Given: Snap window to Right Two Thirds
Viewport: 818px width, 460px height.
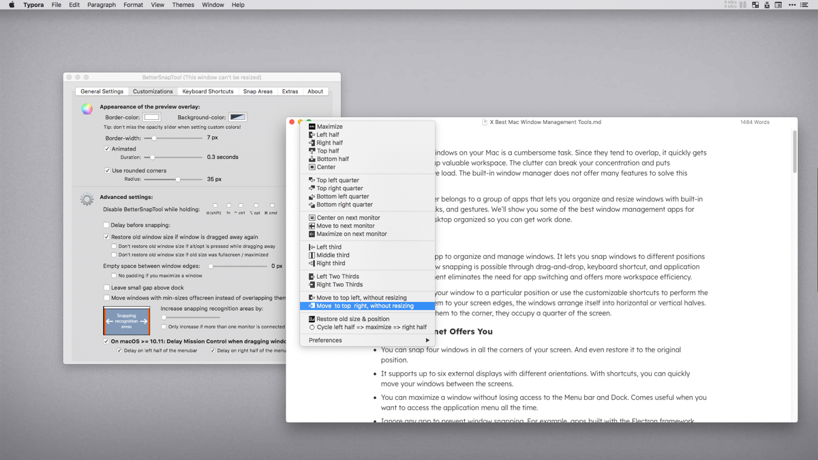Looking at the screenshot, I should [367, 285].
